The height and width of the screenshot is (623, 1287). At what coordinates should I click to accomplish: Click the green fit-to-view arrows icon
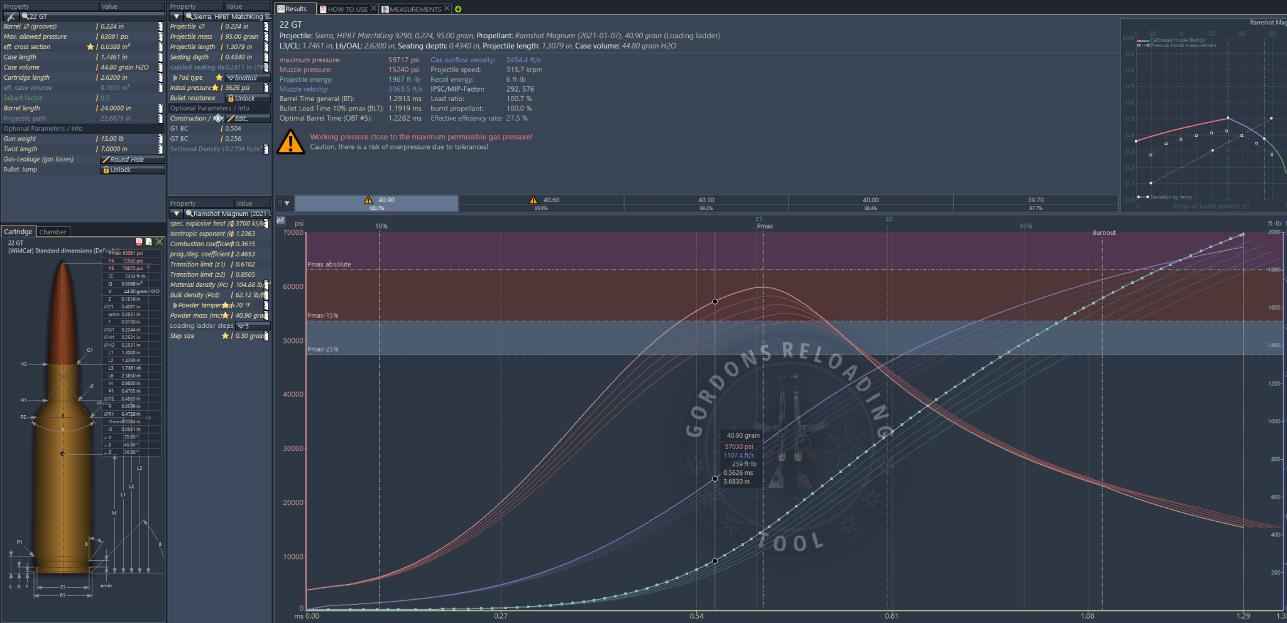click(159, 242)
